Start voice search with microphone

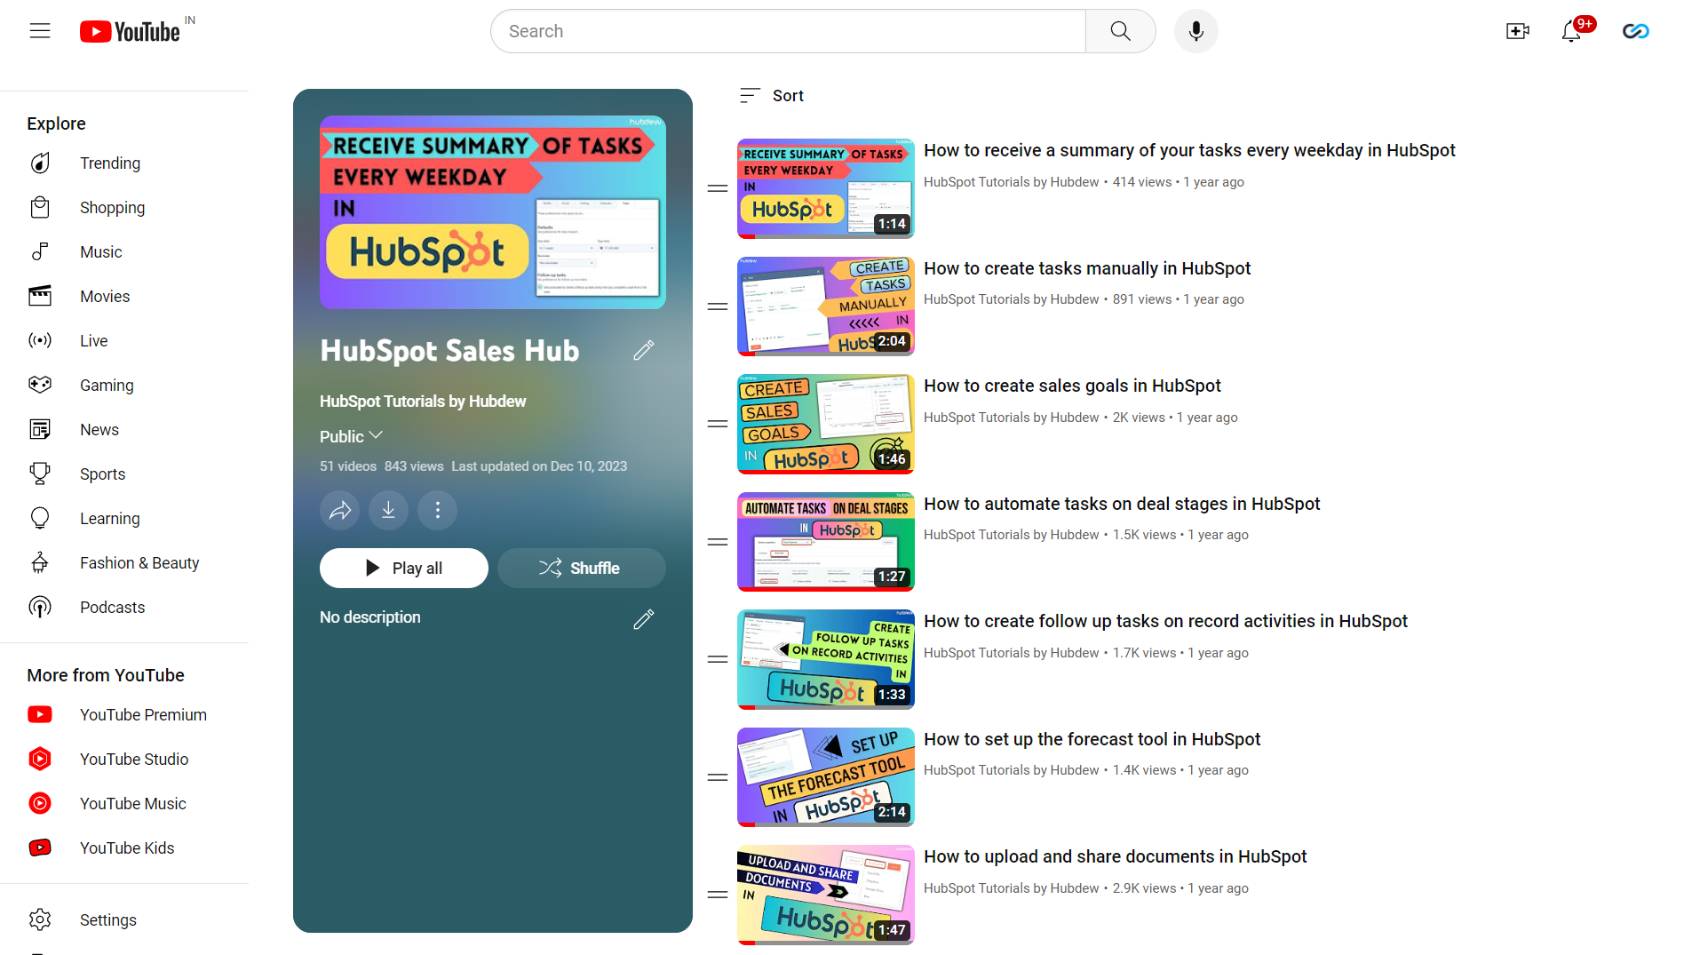tap(1195, 31)
